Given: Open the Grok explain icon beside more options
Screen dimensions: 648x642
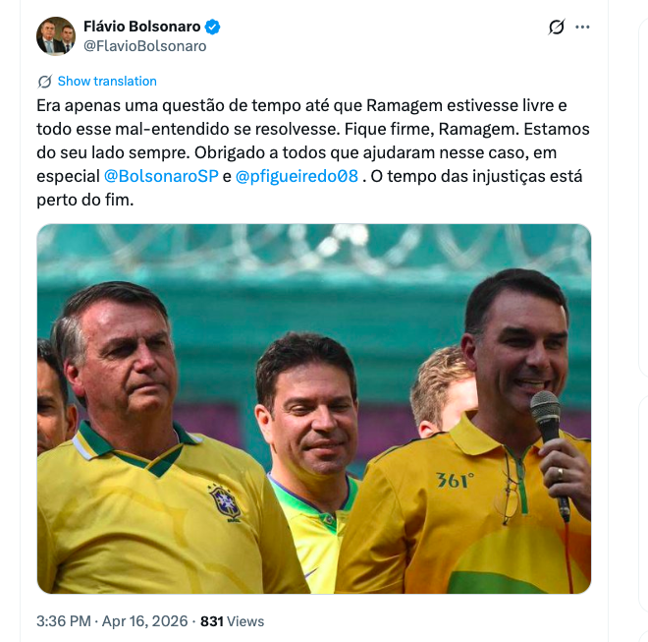Looking at the screenshot, I should pos(557,27).
